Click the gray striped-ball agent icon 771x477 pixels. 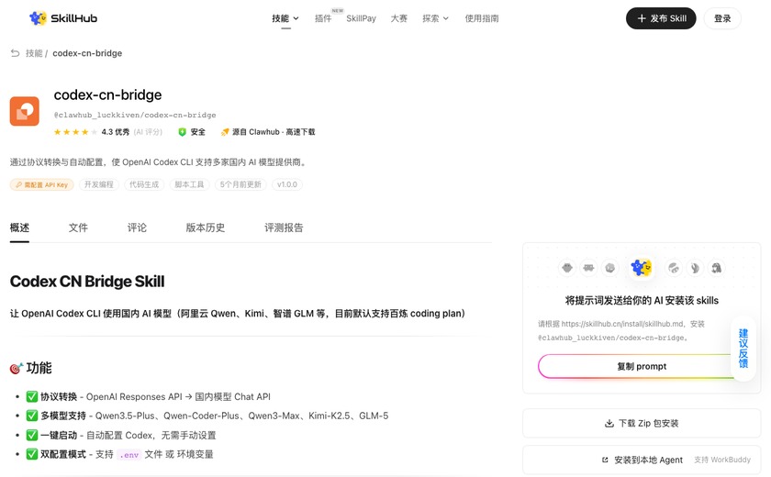674,268
